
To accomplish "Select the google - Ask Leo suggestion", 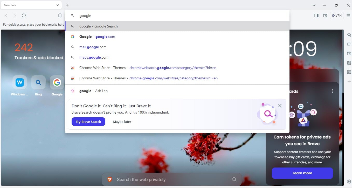I will point(177,91).
